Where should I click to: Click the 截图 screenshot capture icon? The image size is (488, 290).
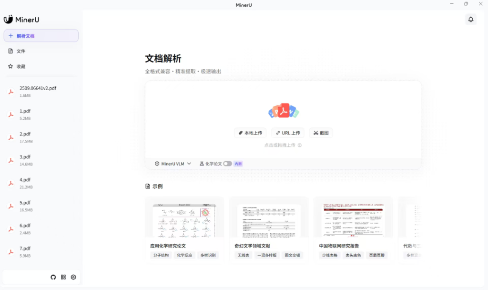coord(321,133)
